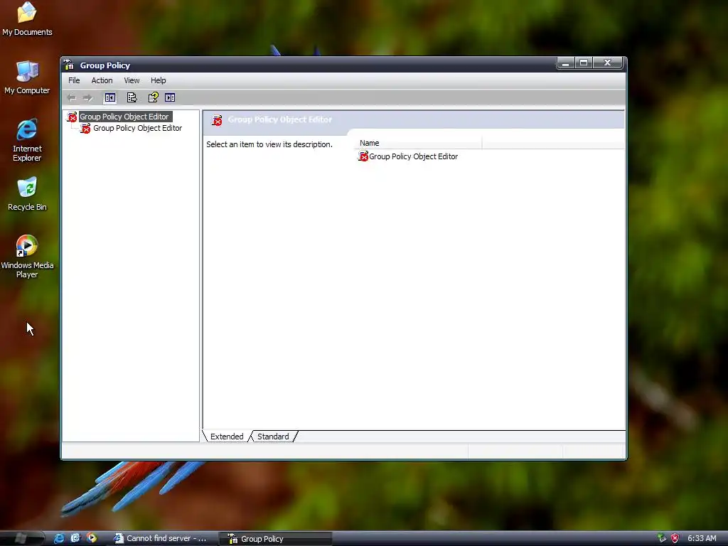Switch to Cannot find server taskbar window
The width and height of the screenshot is (728, 546).
click(161, 539)
